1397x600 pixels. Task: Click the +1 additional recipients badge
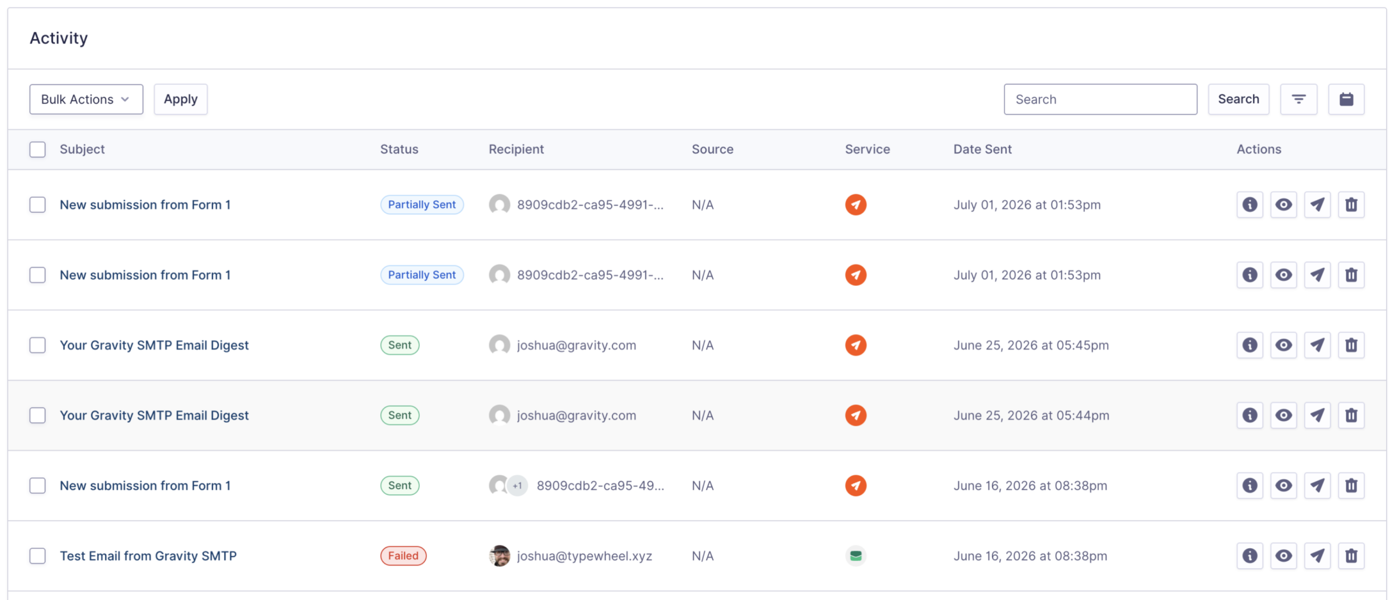[x=517, y=485]
